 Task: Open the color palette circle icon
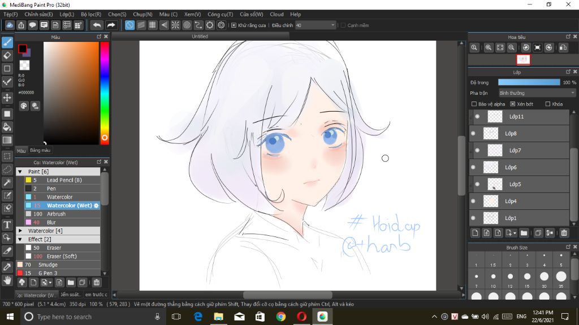(x=24, y=106)
